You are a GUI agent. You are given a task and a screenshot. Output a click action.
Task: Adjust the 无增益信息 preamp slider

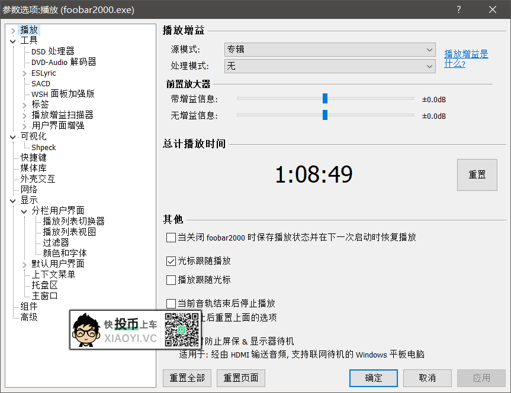pos(325,115)
